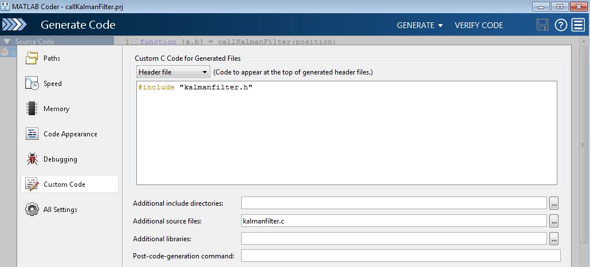
Task: Click the workflow step arrows icon
Action: point(15,25)
